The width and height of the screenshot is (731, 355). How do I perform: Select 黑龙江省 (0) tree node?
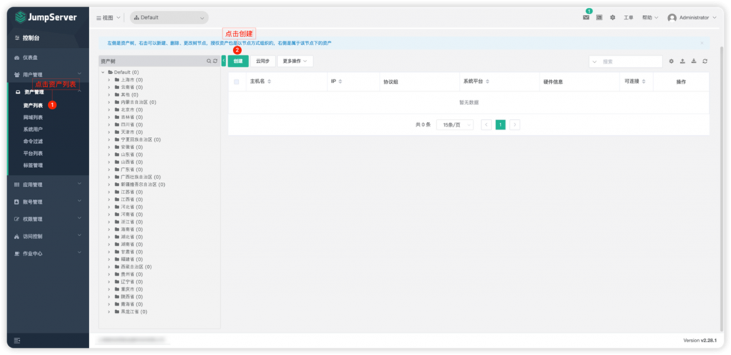pos(133,311)
